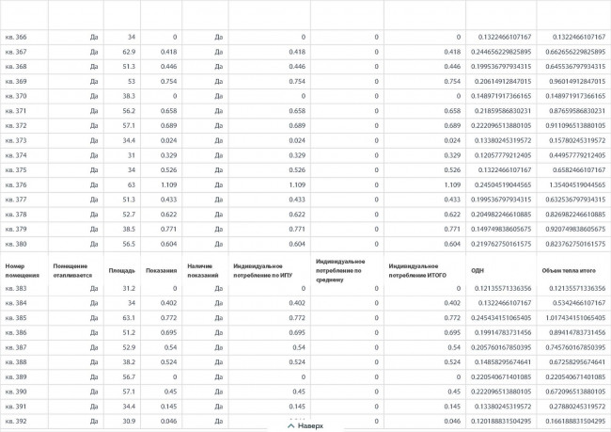Select row label 'кв. 378'

[x=16, y=215]
